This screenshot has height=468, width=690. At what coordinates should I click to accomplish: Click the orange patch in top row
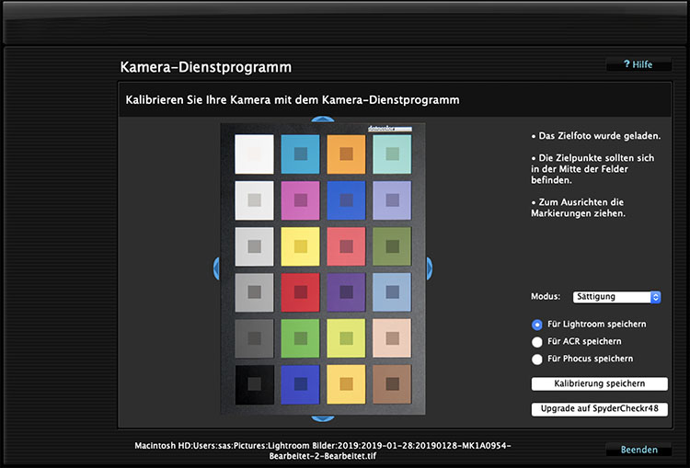(346, 154)
